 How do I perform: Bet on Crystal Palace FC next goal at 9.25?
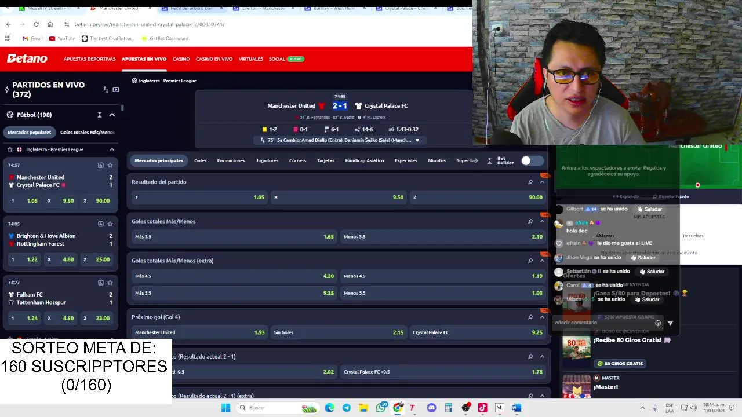pos(478,332)
